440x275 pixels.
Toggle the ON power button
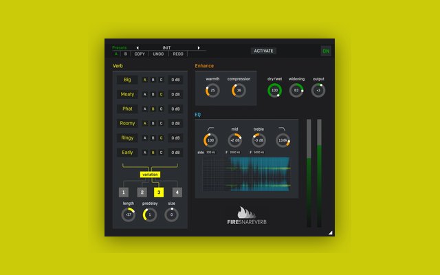click(326, 51)
